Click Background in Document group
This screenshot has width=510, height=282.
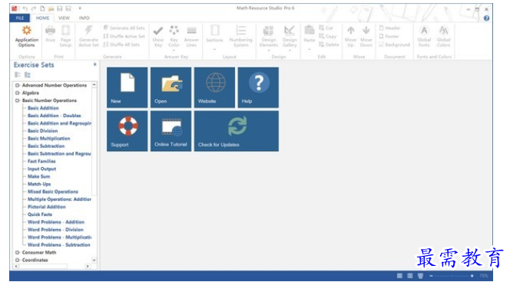point(394,44)
